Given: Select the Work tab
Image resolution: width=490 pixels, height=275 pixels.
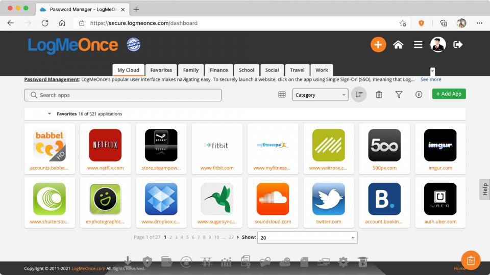Looking at the screenshot, I should click(322, 70).
